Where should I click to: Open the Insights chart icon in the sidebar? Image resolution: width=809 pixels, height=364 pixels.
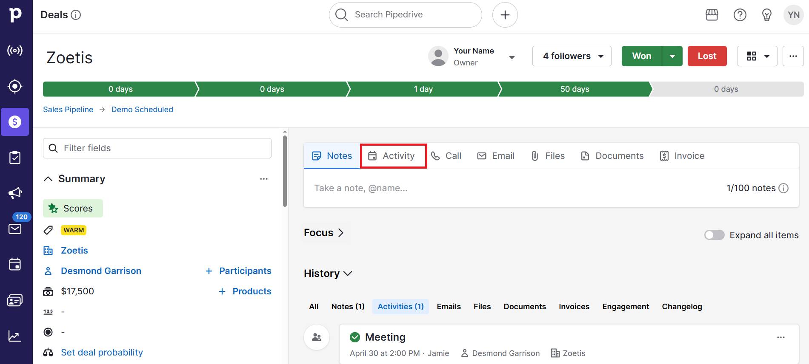pos(15,336)
